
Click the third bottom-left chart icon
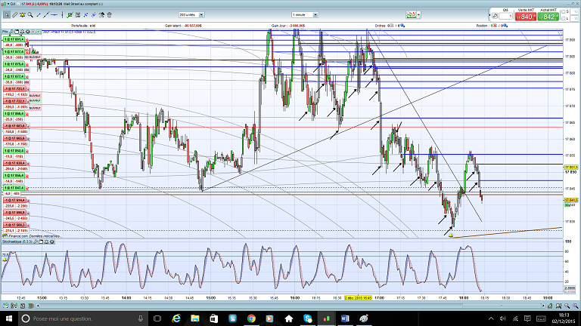tap(23, 306)
